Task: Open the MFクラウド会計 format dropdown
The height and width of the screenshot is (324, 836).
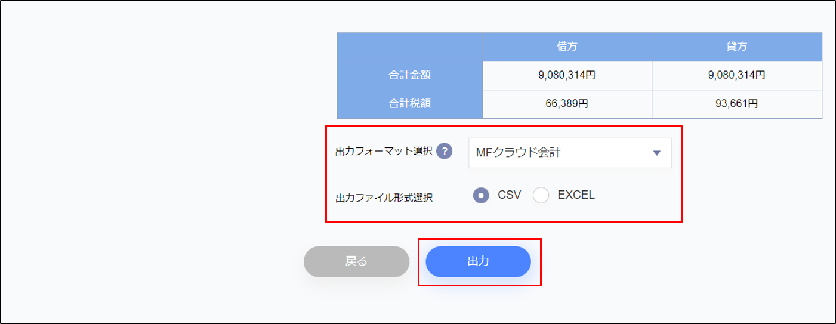Action: (570, 153)
